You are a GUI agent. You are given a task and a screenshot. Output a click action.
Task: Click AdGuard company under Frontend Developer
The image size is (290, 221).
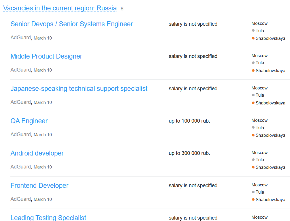click(20, 199)
